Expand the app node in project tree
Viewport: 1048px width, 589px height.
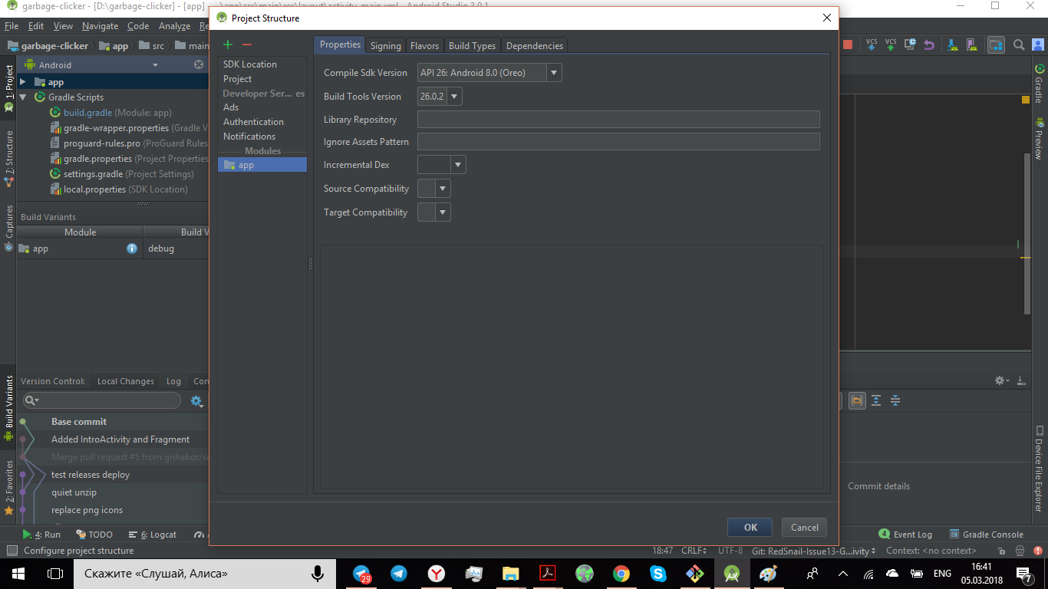tap(23, 82)
